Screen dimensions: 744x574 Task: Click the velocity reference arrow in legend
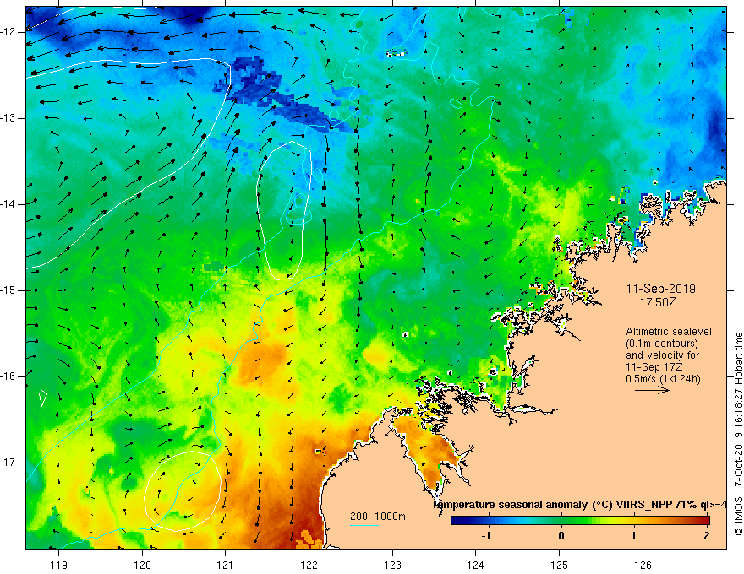652,390
